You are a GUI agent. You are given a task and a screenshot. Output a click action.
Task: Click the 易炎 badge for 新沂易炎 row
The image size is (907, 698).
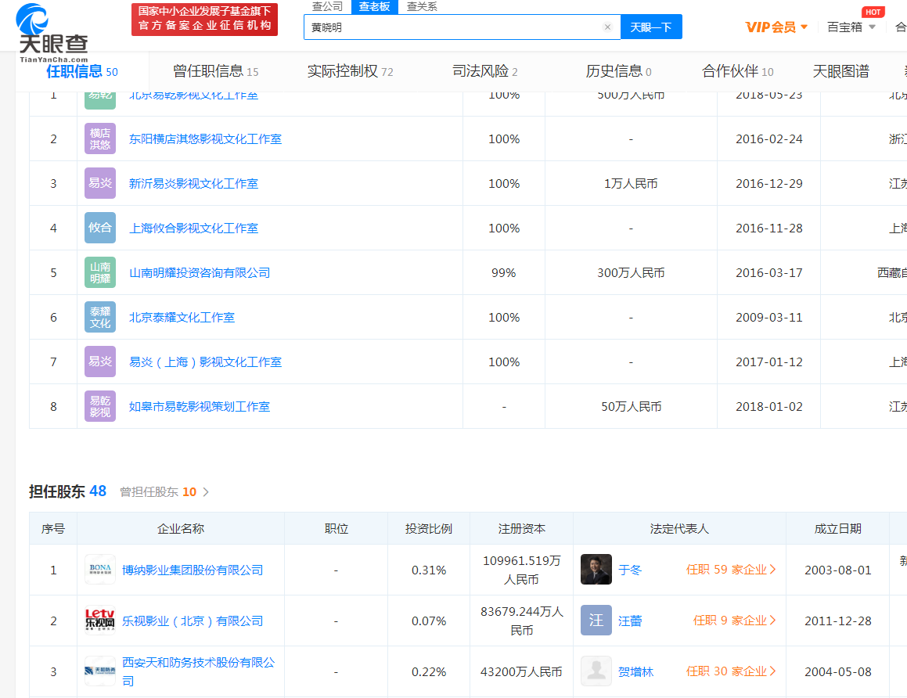[x=100, y=183]
